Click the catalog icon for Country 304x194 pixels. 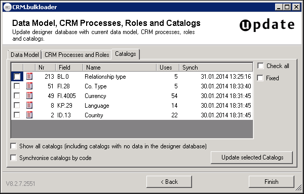29,115
